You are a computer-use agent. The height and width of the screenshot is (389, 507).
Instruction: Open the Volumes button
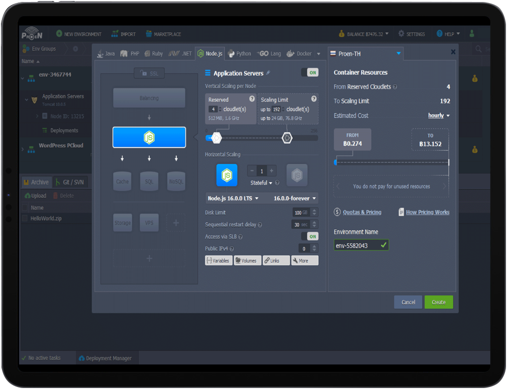point(247,261)
